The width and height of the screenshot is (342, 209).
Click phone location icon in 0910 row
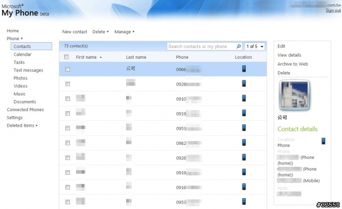point(244,98)
